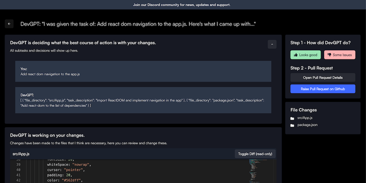Collapse the DevGPT decisions panel chevron

point(272,44)
